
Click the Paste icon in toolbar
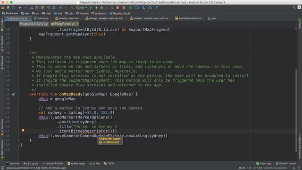(42, 8)
